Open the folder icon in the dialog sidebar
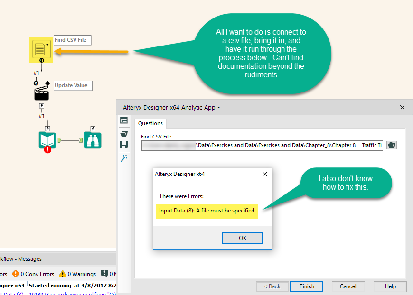Viewport: 413px width, 295px height. [x=124, y=133]
